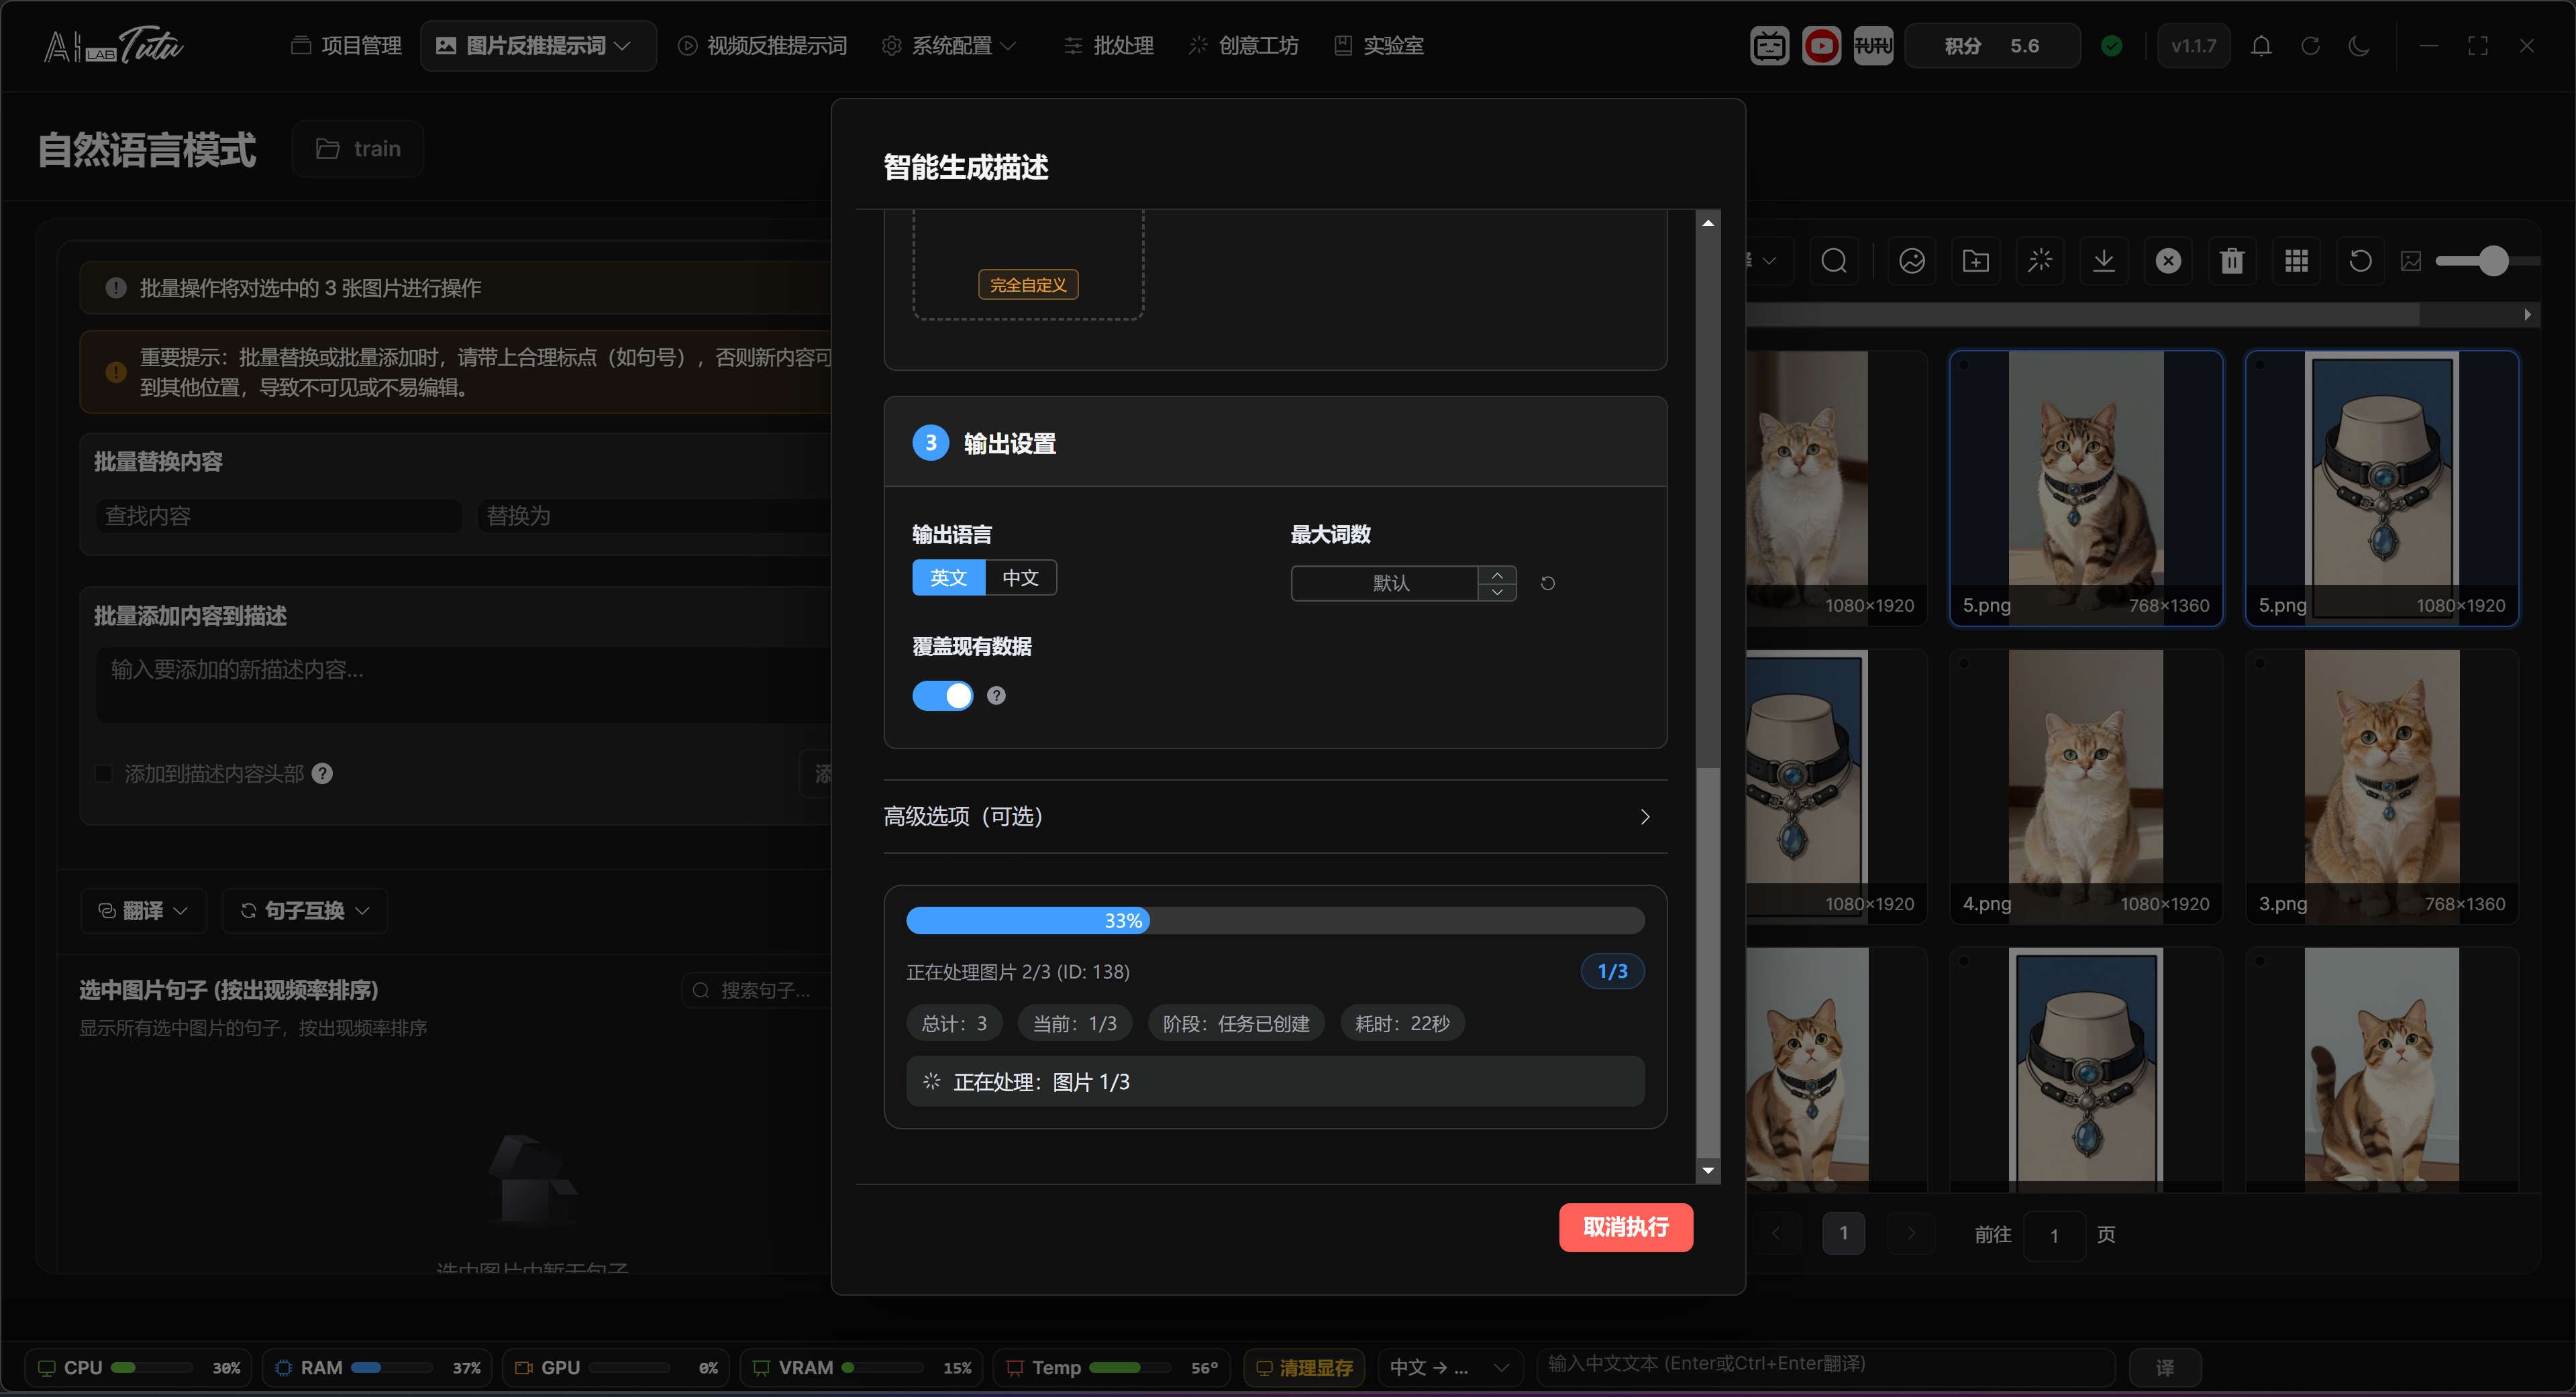Click the train folder button
Image resolution: width=2576 pixels, height=1397 pixels.
[358, 149]
